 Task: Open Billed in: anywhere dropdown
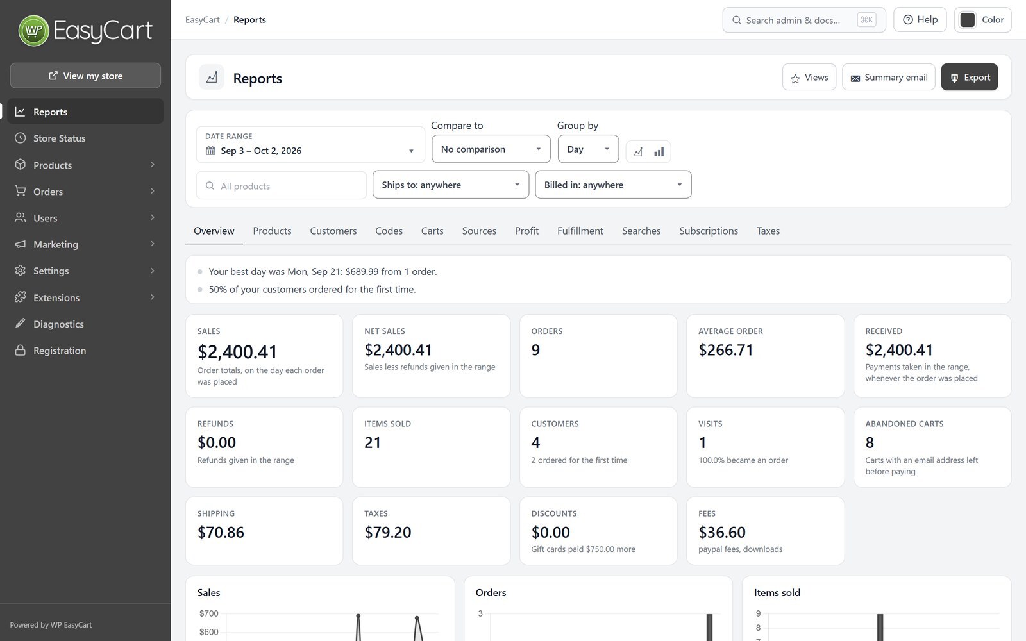pyautogui.click(x=613, y=185)
